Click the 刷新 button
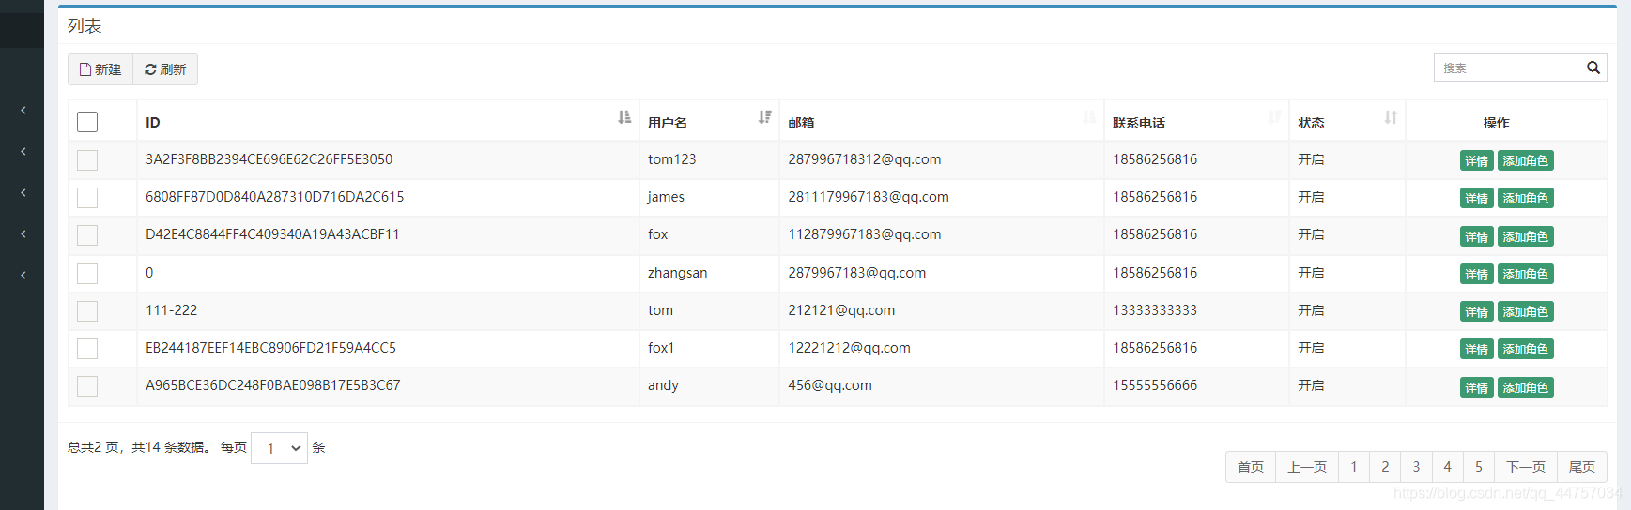 coord(165,69)
